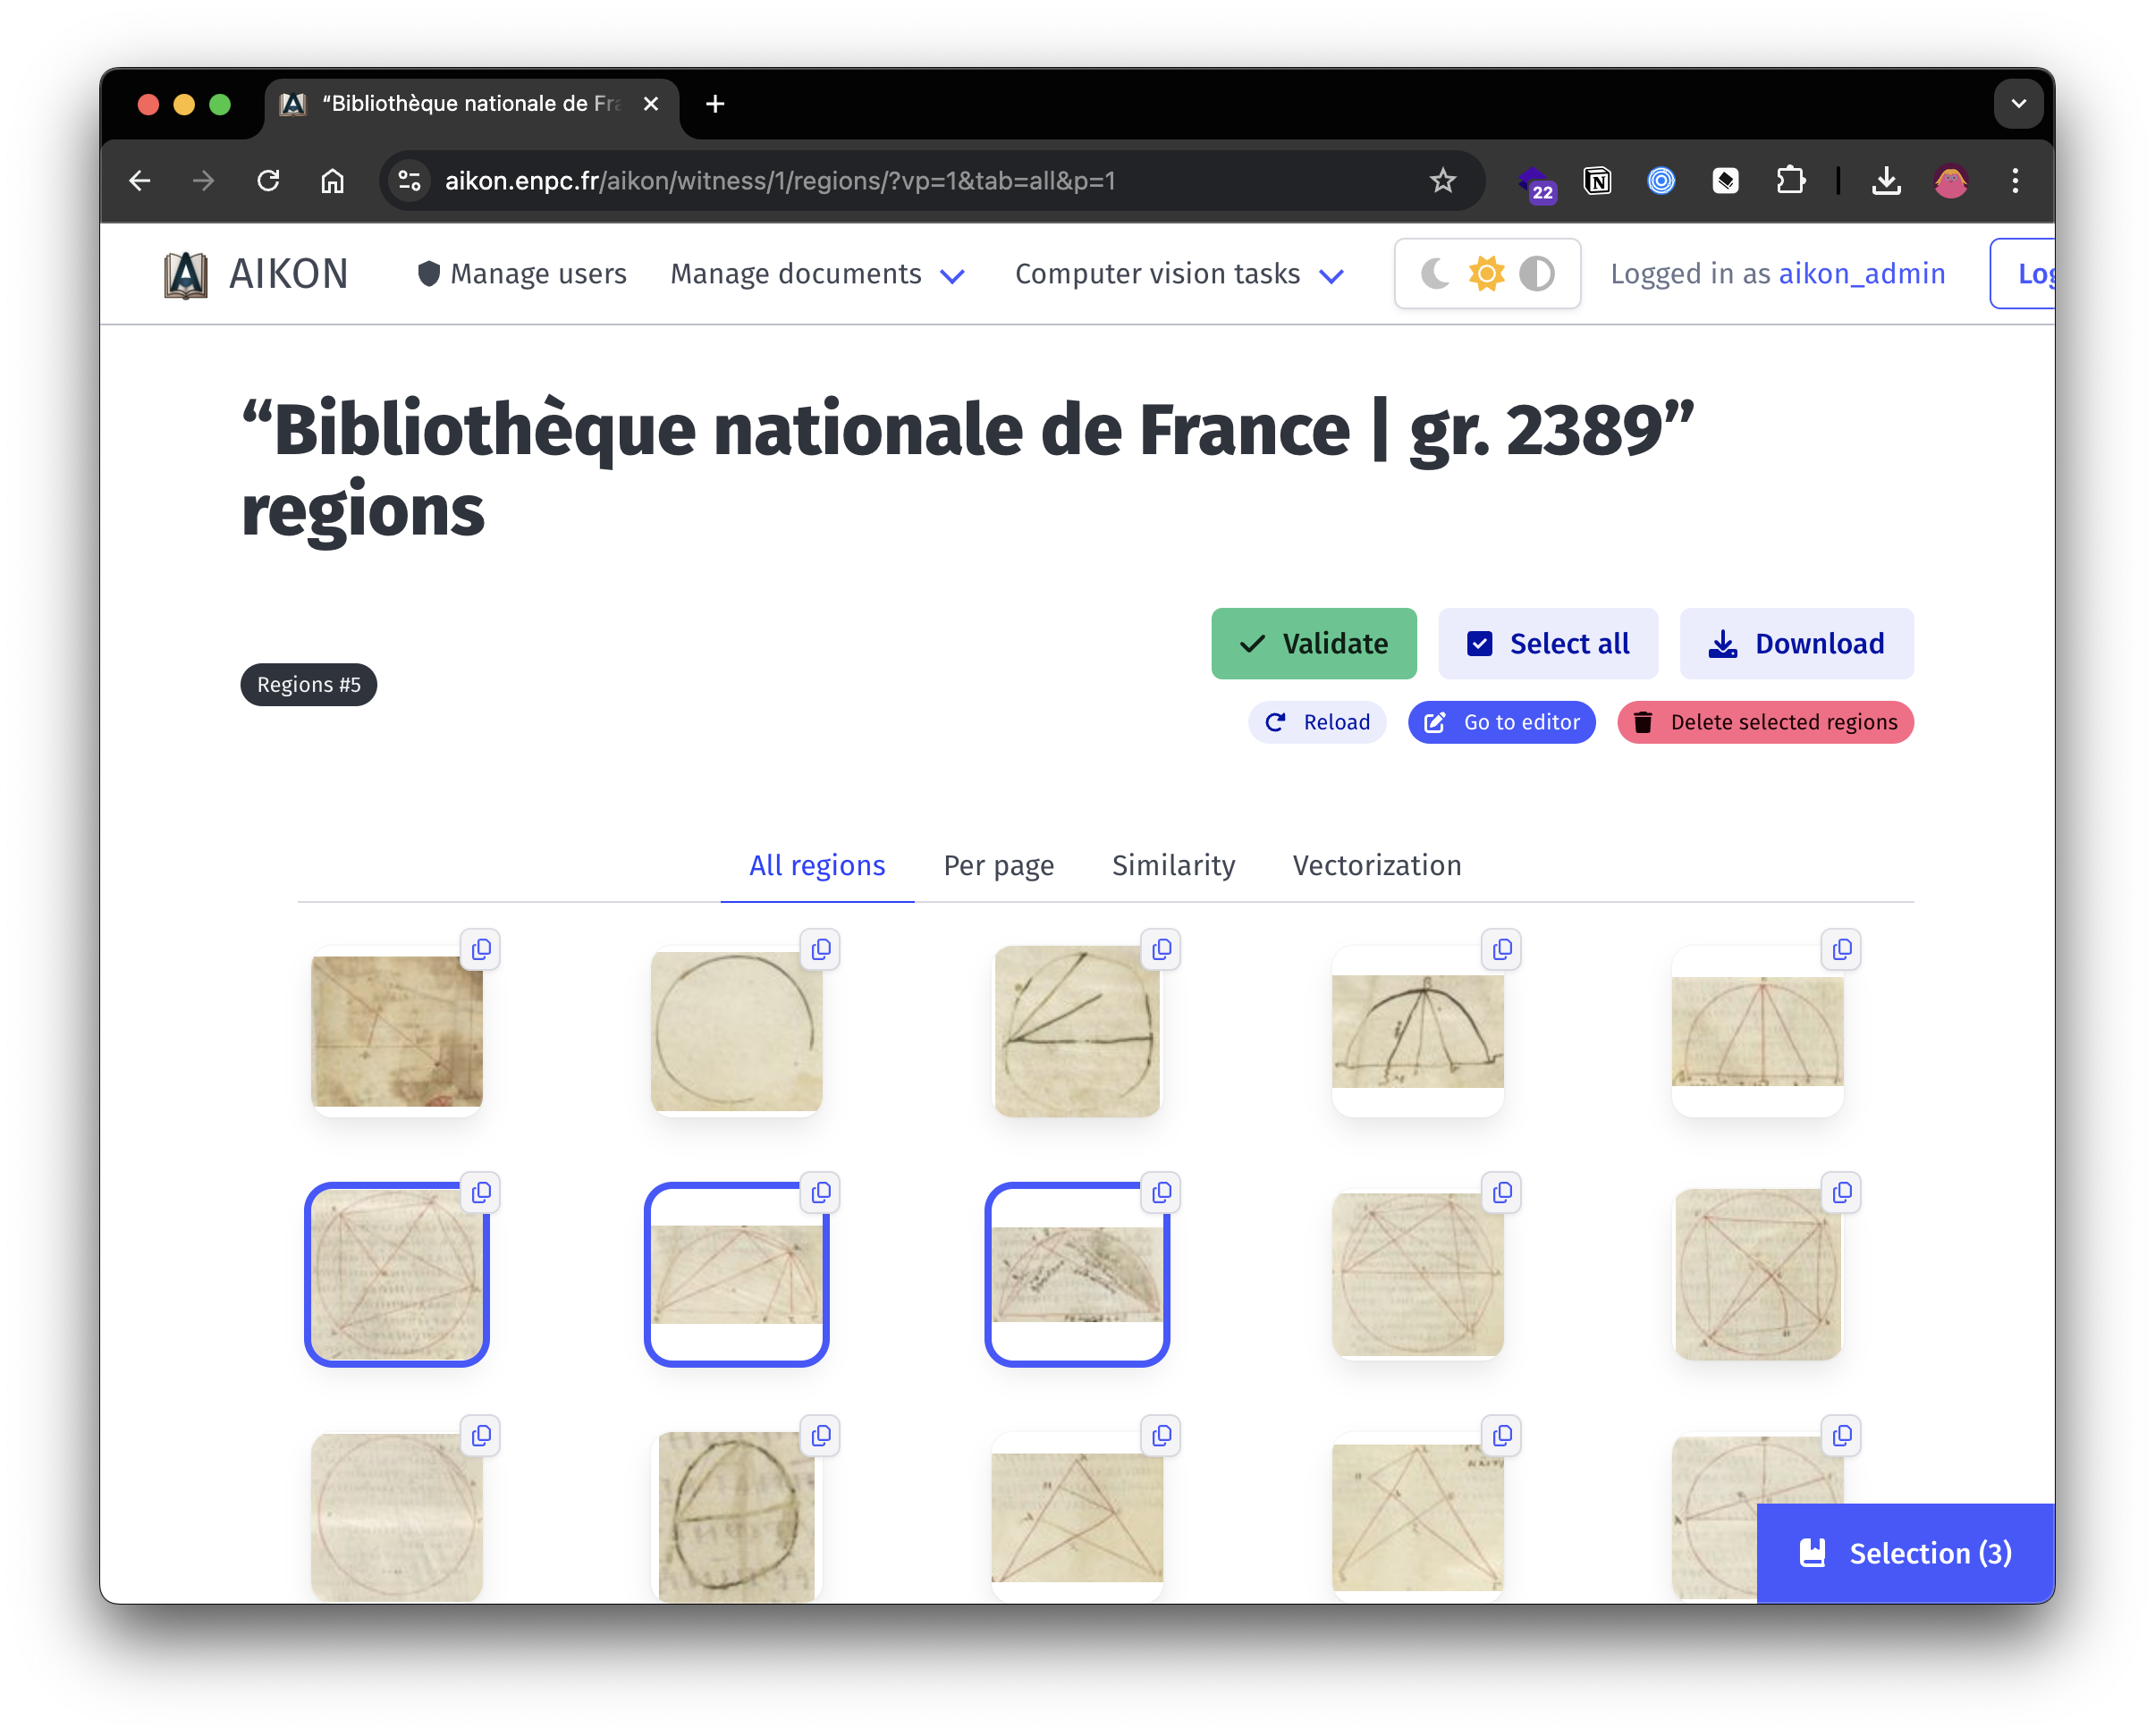Click the green Validate button

pos(1314,644)
